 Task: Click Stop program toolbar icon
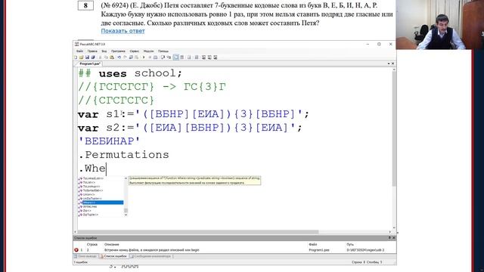(x=150, y=57)
